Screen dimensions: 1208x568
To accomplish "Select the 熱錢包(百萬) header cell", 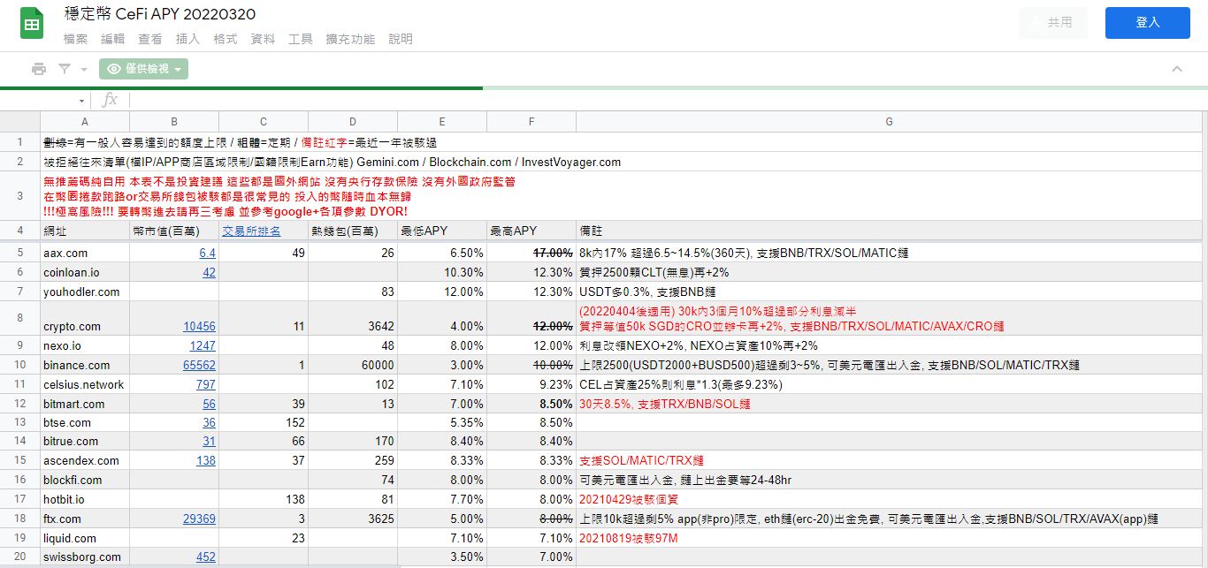I will (353, 231).
